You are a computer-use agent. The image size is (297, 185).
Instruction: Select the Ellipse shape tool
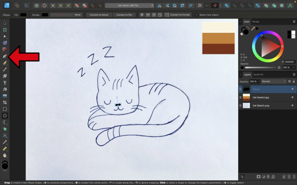coord(5,116)
